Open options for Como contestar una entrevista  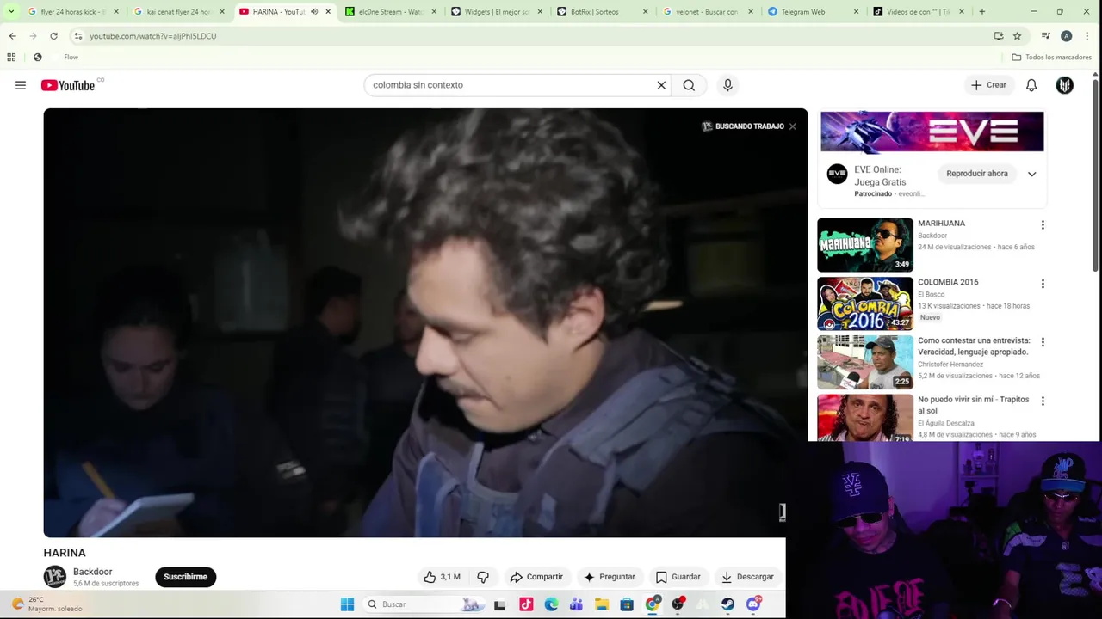click(1043, 342)
